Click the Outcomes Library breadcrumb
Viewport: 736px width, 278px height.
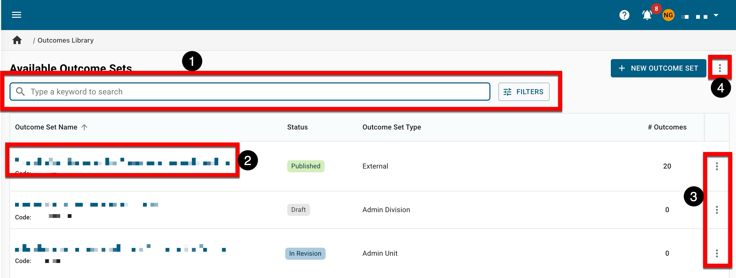click(x=65, y=40)
